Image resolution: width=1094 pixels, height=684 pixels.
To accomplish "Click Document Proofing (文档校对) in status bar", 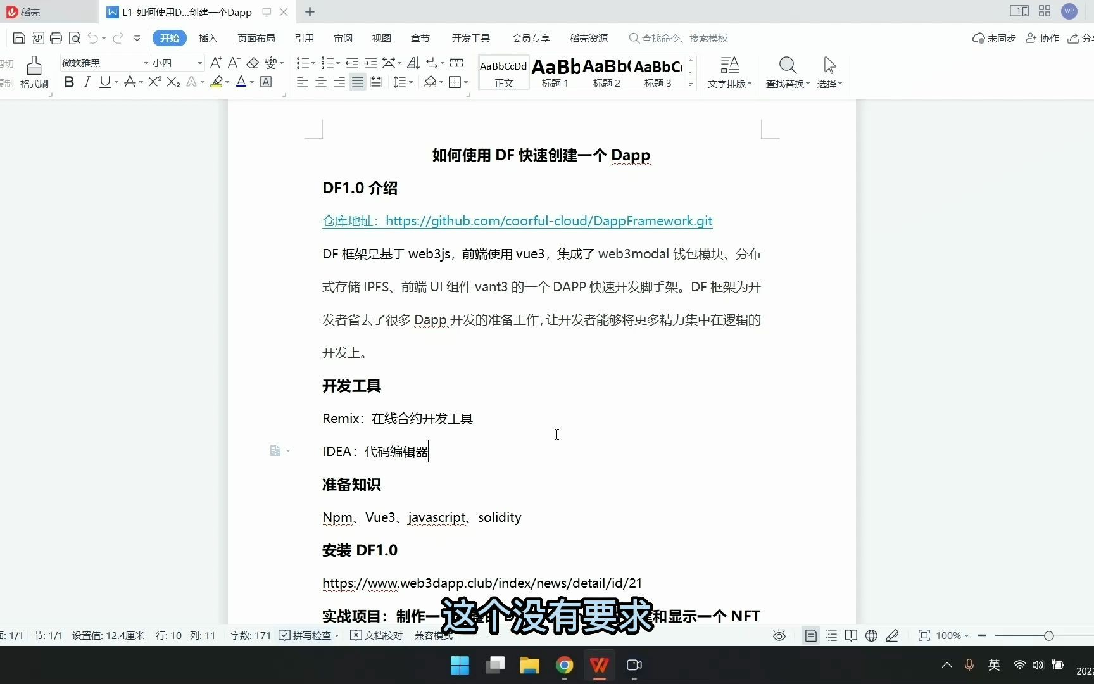I will (377, 635).
